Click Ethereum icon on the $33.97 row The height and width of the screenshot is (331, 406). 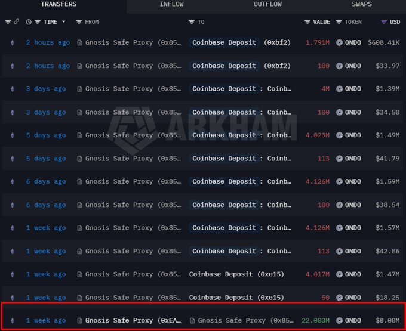pyautogui.click(x=13, y=66)
